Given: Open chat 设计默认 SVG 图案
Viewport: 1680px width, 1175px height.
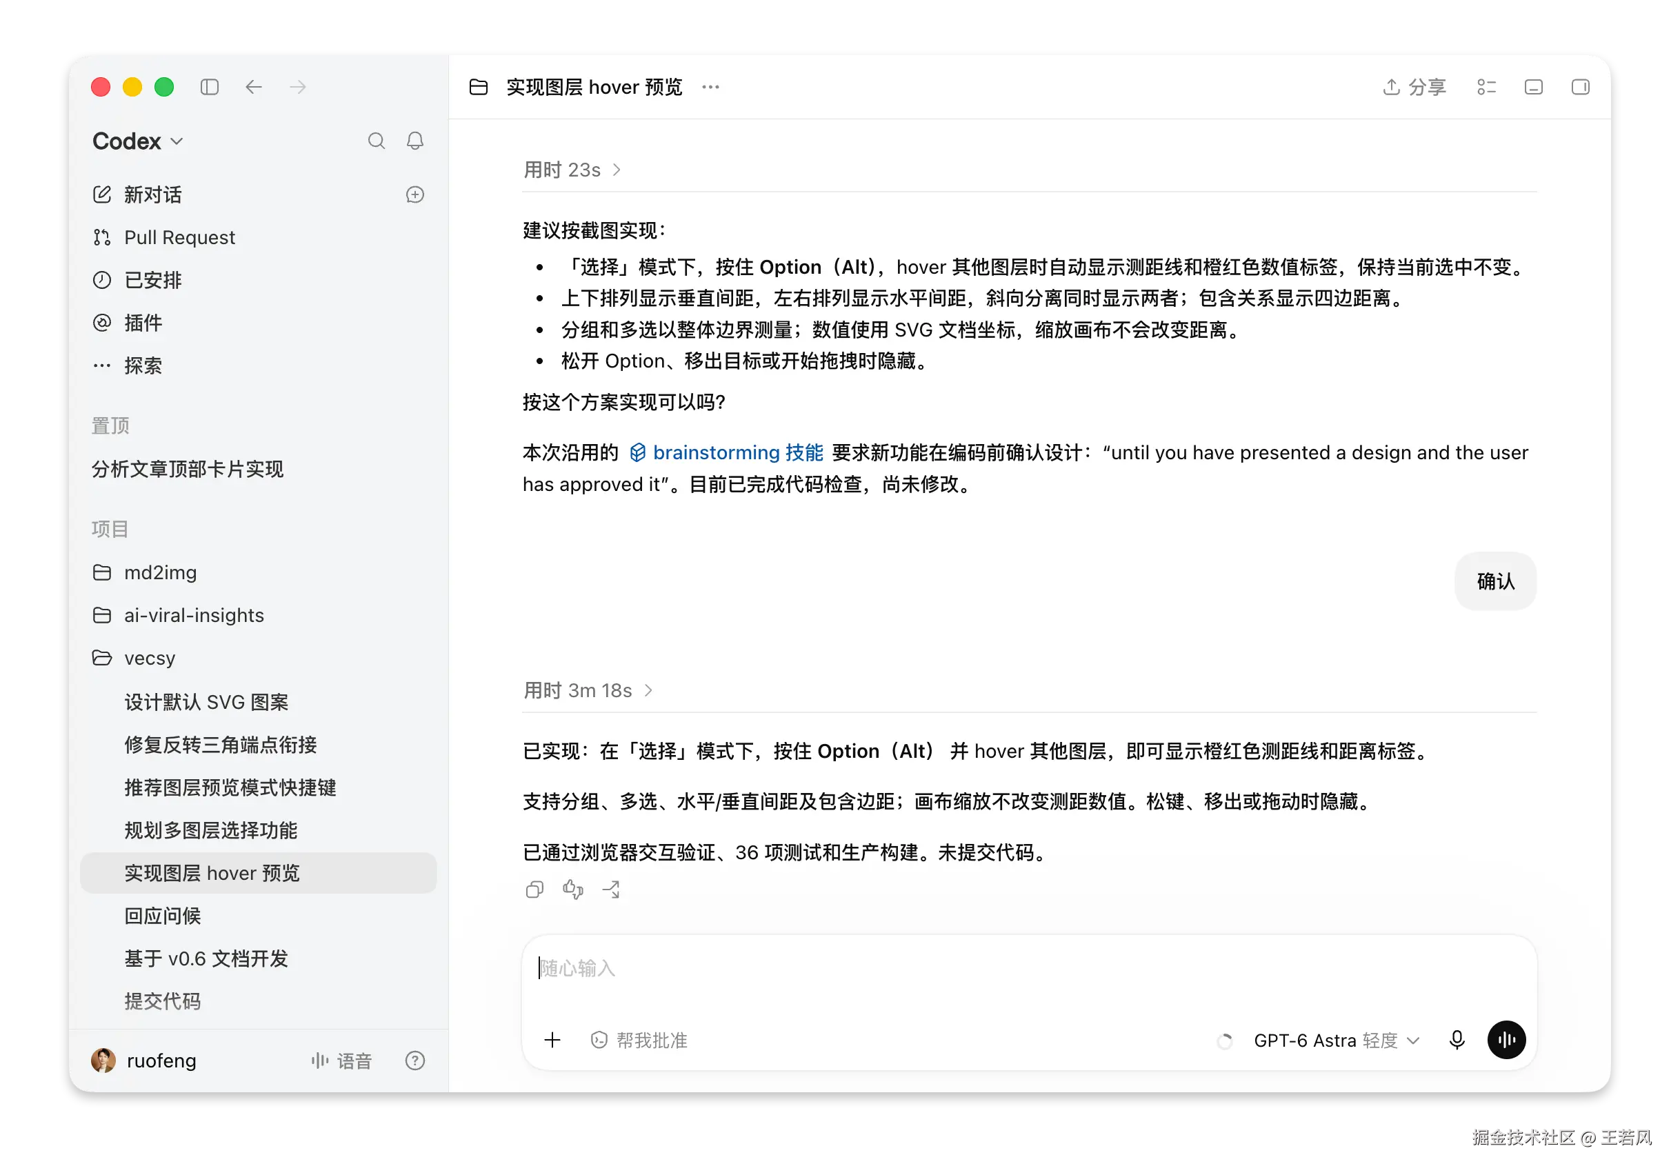Looking at the screenshot, I should [259, 702].
